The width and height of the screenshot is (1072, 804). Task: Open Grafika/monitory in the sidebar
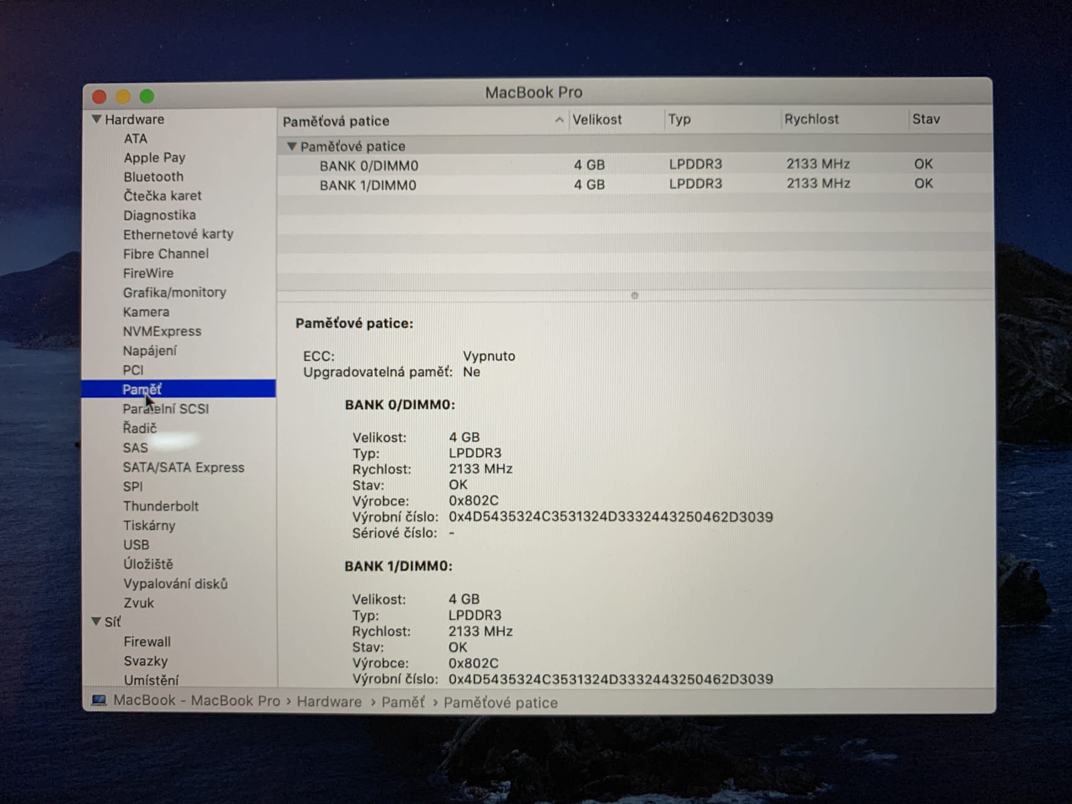tap(175, 293)
